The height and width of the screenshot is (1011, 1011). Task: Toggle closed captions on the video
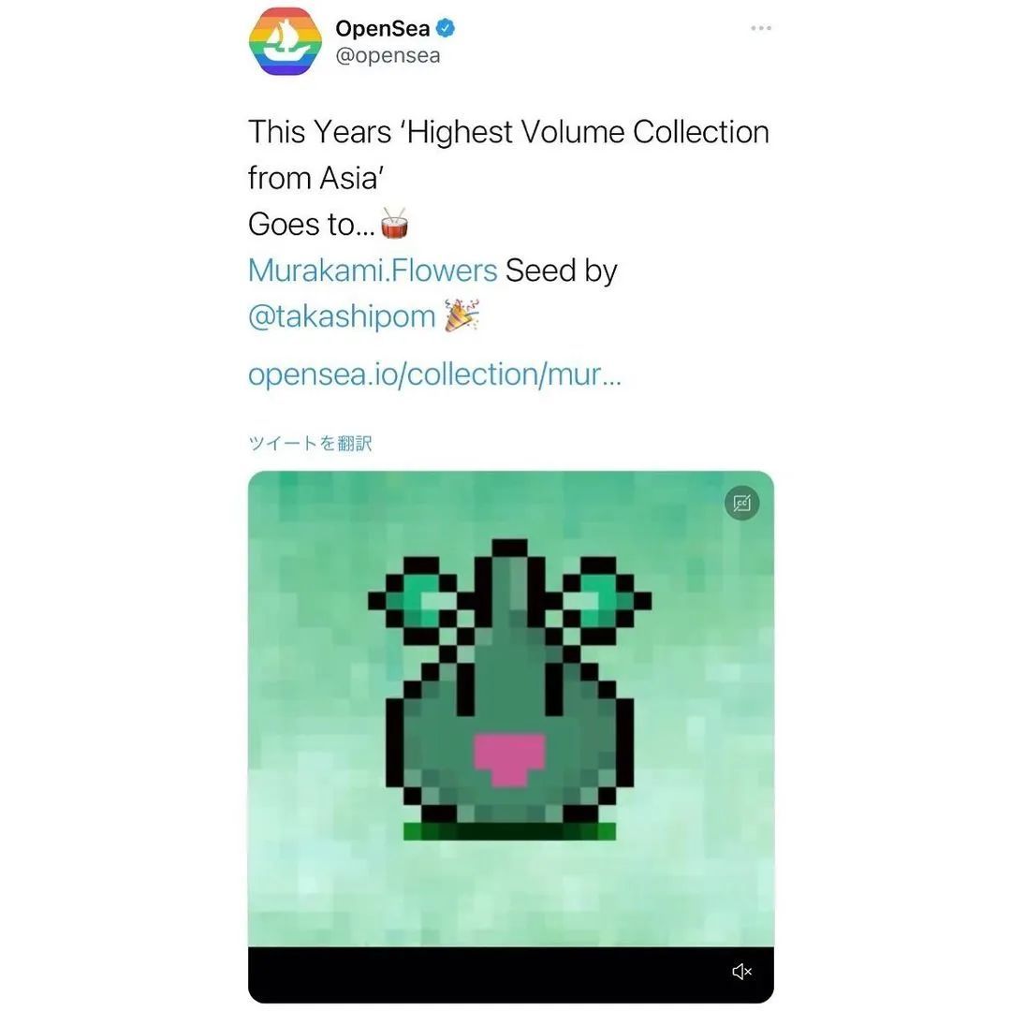pos(742,503)
